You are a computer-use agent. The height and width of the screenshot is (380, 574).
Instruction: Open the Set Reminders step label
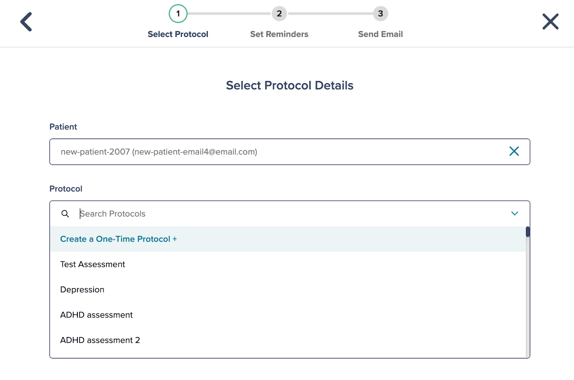pos(279,34)
